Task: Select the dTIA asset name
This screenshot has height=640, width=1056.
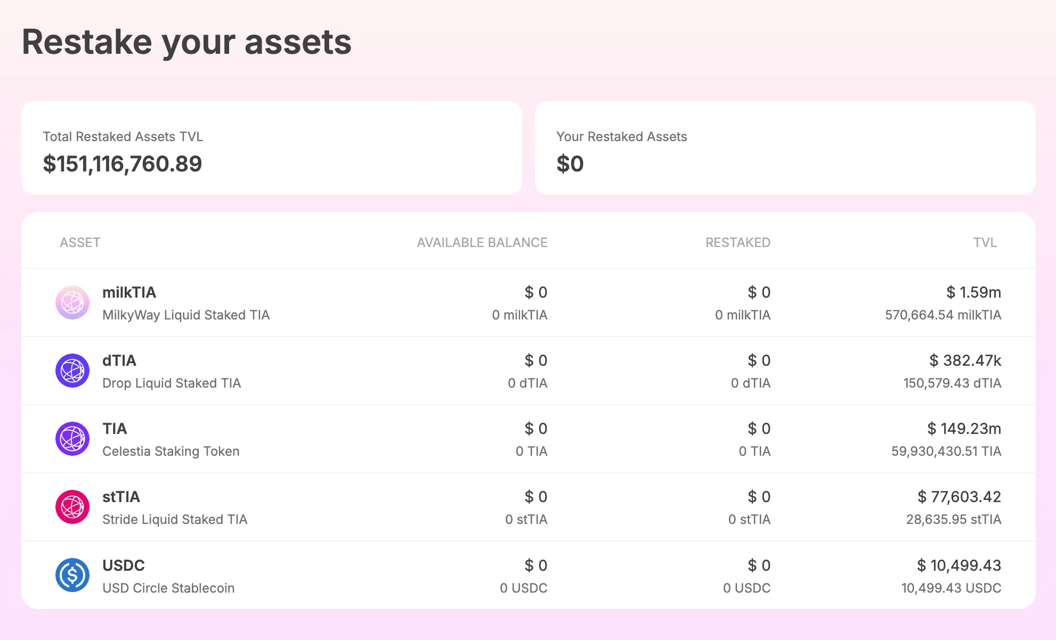Action: [119, 360]
